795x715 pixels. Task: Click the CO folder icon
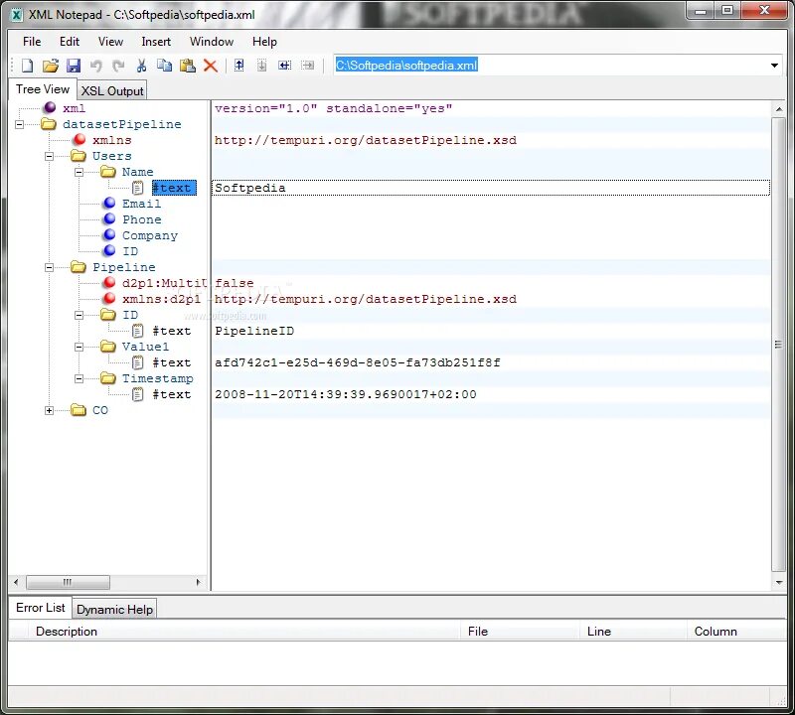(79, 409)
